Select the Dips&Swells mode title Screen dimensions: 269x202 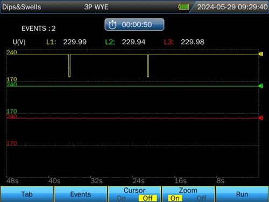[22, 7]
